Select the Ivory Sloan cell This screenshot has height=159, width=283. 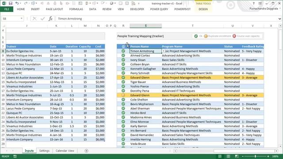(x=145, y=60)
